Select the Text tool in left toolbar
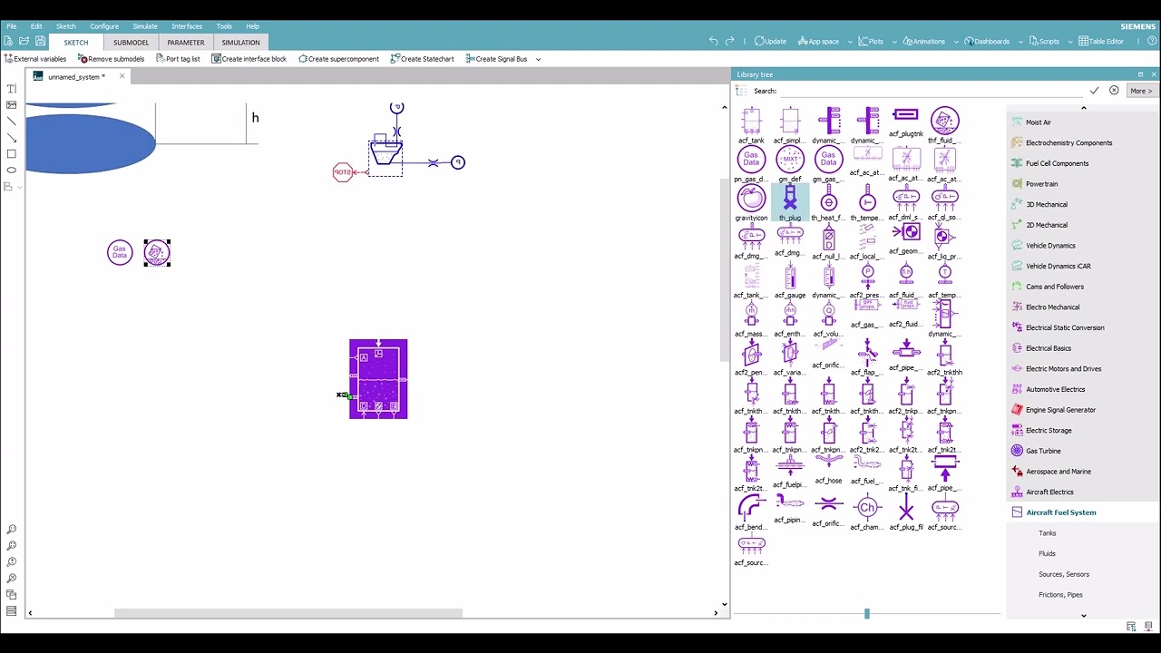 click(x=12, y=89)
